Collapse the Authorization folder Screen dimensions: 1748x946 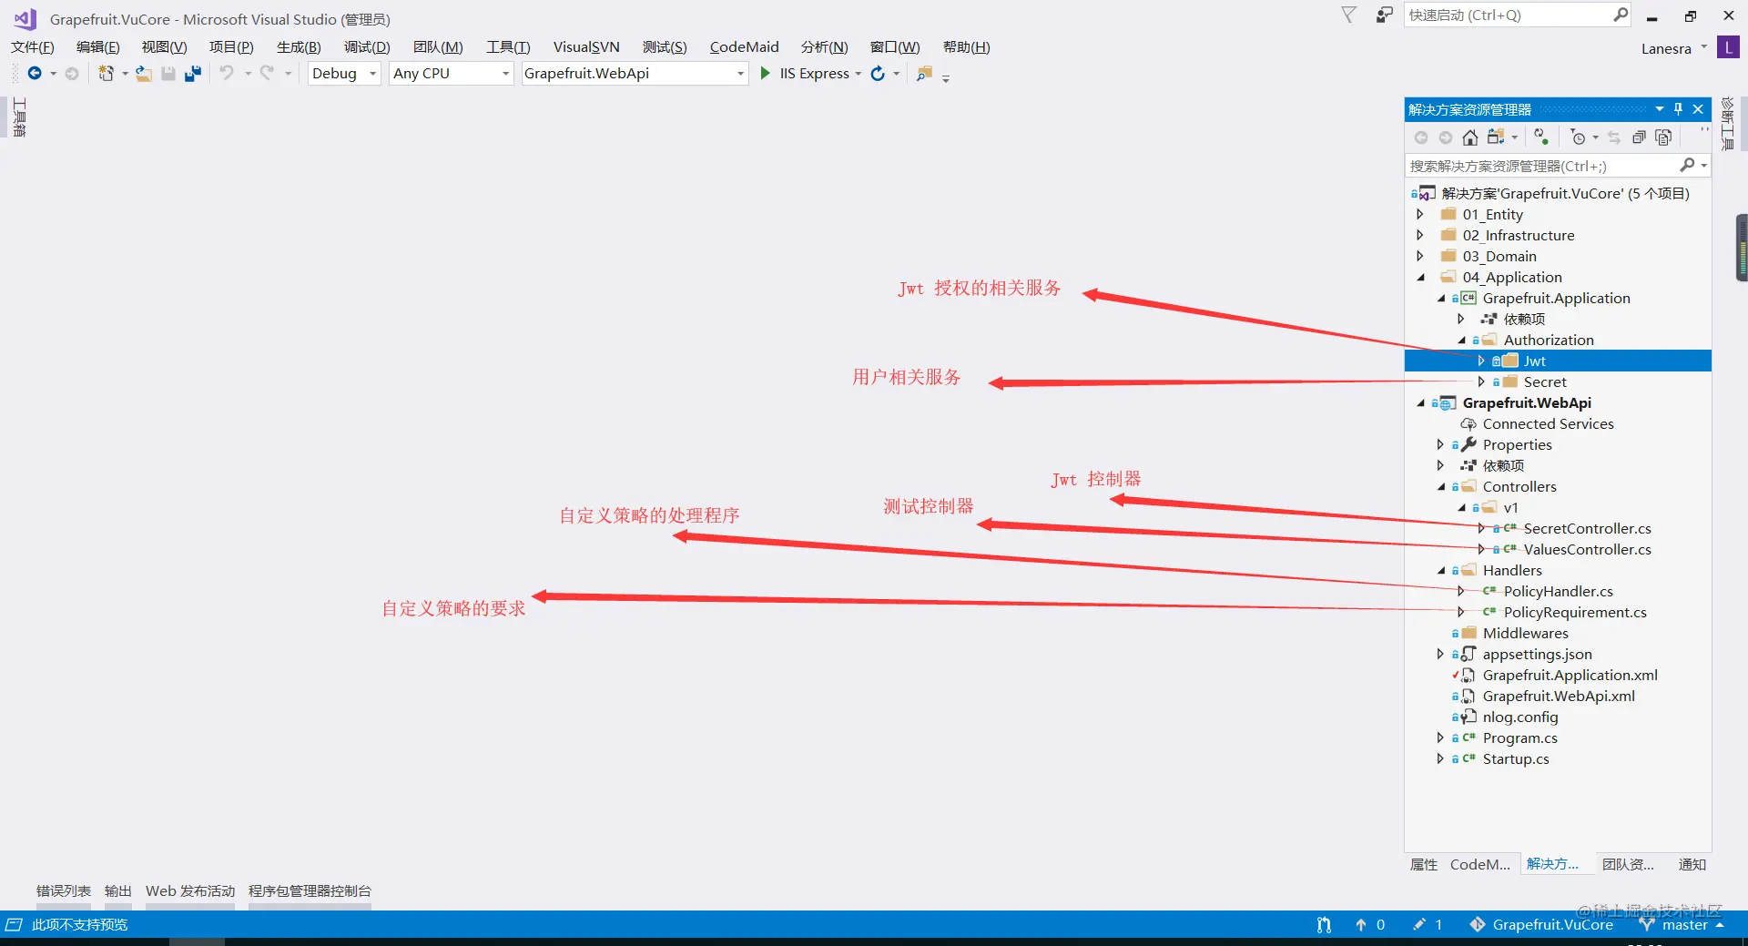tap(1461, 341)
